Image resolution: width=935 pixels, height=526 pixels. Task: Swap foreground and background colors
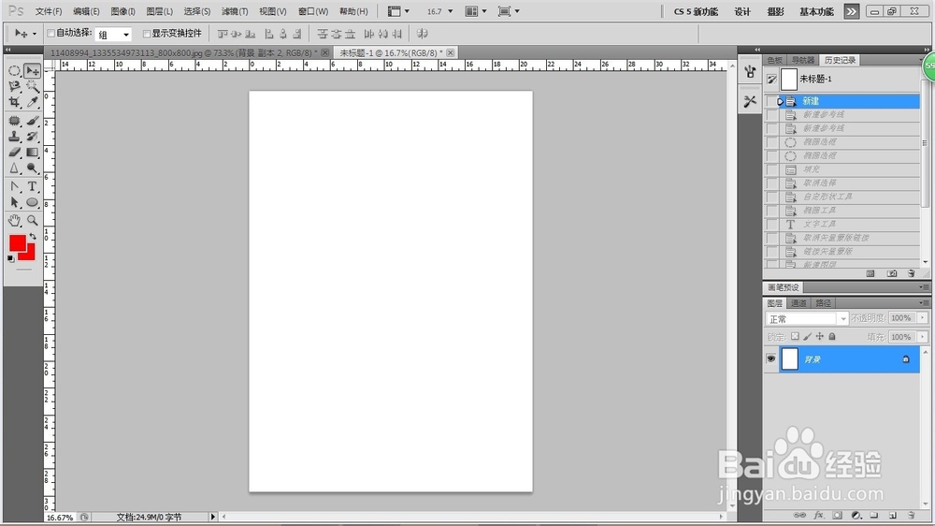33,237
